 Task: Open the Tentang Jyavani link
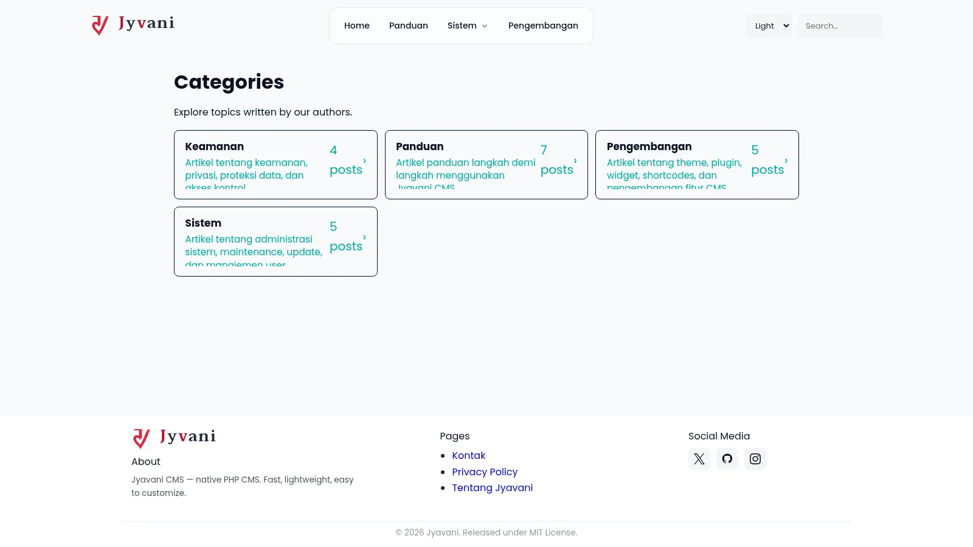[492, 487]
